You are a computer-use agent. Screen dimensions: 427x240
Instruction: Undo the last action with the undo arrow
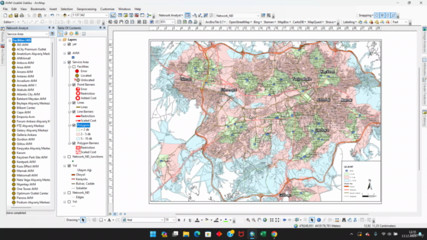52,15
